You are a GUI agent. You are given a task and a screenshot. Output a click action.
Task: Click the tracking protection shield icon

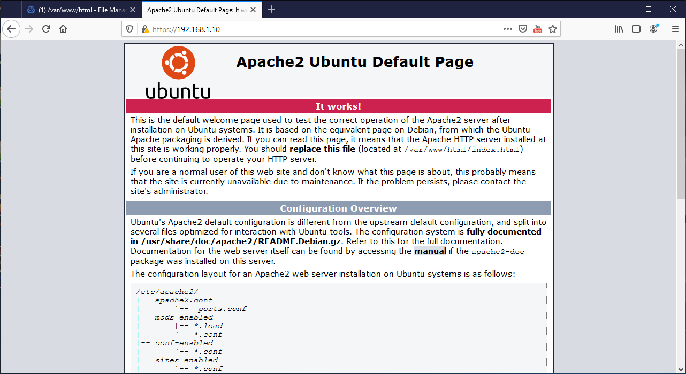coord(129,29)
